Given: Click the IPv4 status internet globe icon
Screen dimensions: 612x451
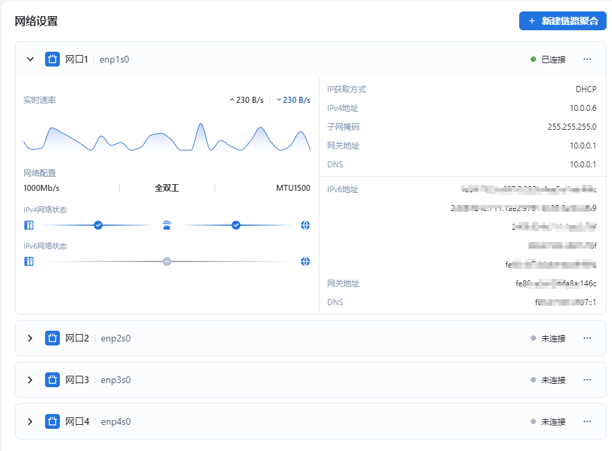Looking at the screenshot, I should tap(305, 225).
